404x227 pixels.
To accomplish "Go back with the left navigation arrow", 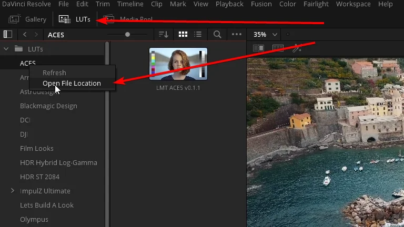I will [x=25, y=35].
